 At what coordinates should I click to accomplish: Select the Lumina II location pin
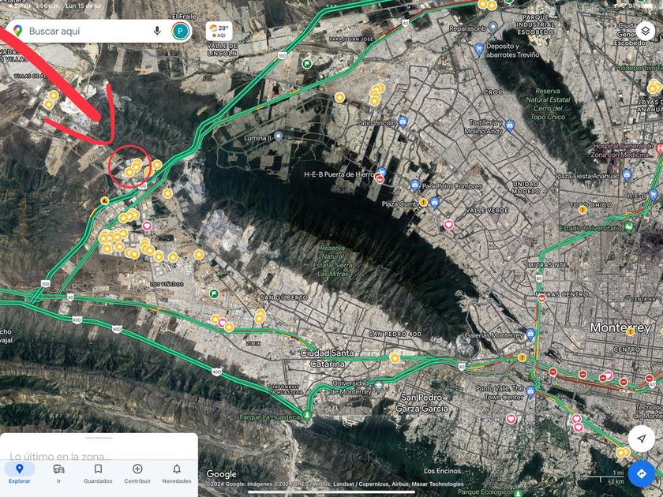tap(278, 136)
